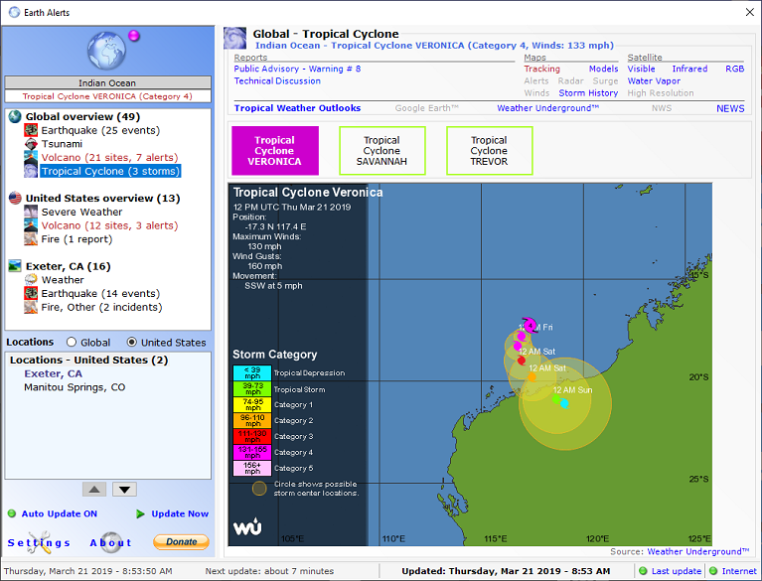Image resolution: width=762 pixels, height=581 pixels.
Task: Click the cyclone thumbnail beside Global title
Action: (x=234, y=39)
